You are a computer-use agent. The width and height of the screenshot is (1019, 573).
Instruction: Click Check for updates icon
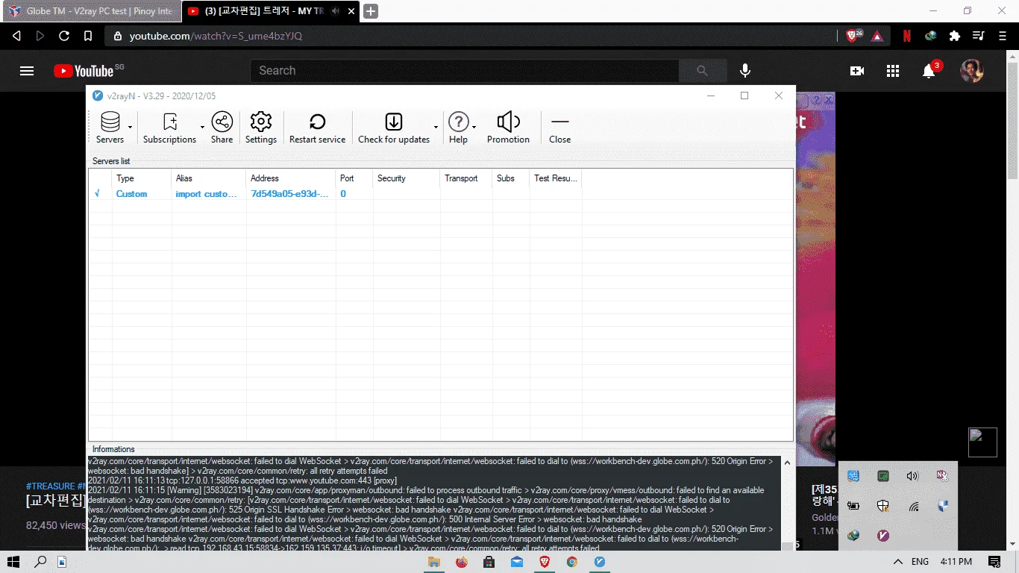tap(394, 128)
